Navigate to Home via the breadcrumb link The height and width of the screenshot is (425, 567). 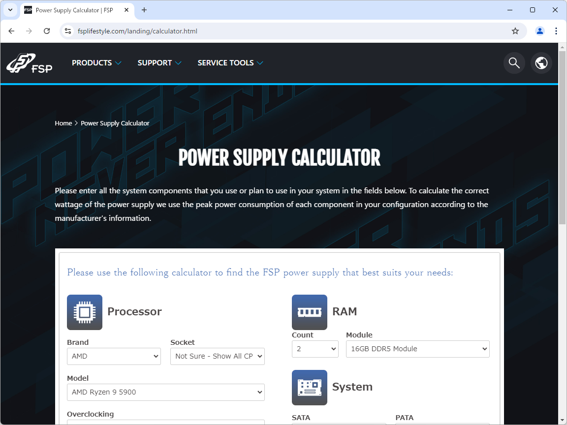(x=63, y=123)
